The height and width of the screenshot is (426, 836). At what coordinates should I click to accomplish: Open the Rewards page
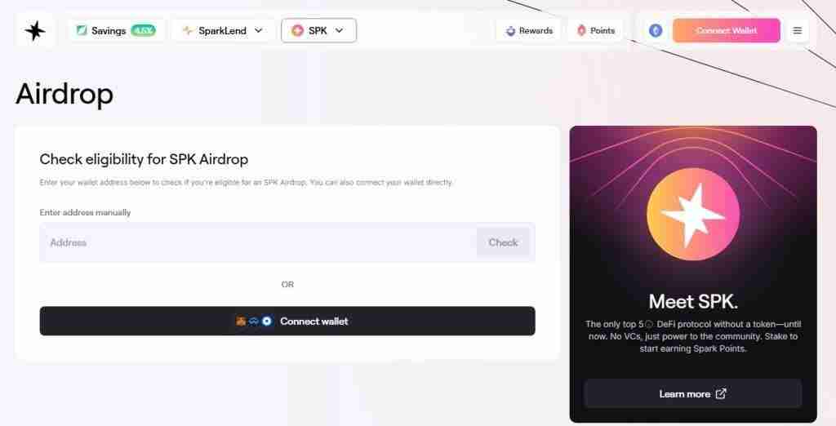pos(529,30)
